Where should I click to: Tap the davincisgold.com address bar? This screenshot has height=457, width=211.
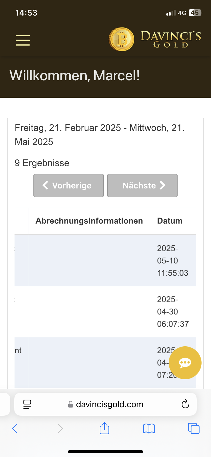pyautogui.click(x=110, y=404)
